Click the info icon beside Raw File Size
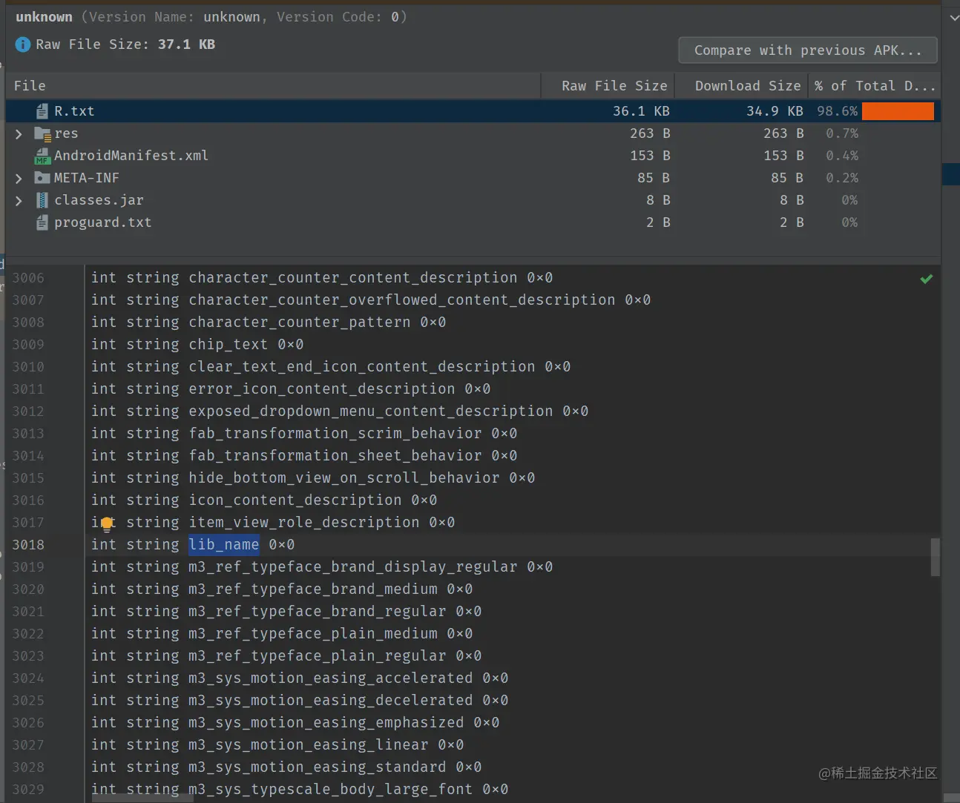The width and height of the screenshot is (960, 803). tap(23, 45)
